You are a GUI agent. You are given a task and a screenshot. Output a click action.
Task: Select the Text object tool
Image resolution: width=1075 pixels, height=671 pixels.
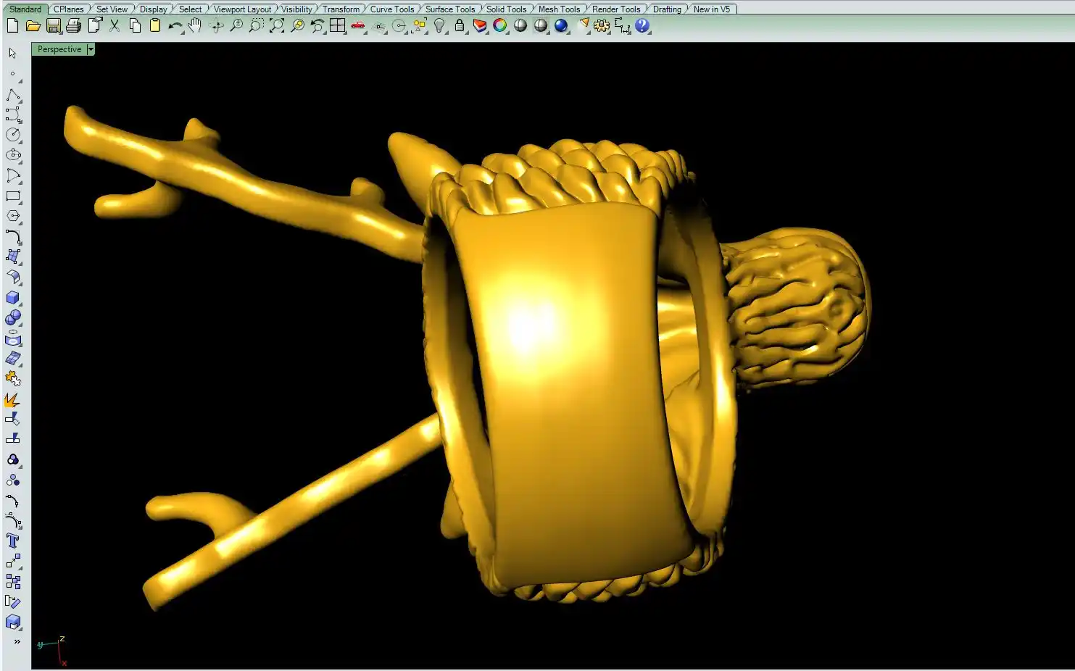[x=13, y=541]
